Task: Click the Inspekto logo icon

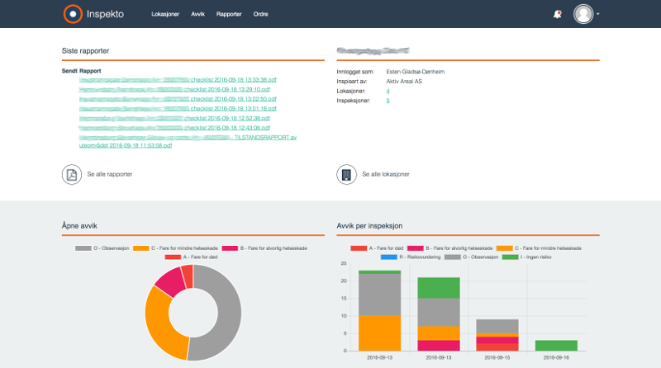Action: (73, 14)
